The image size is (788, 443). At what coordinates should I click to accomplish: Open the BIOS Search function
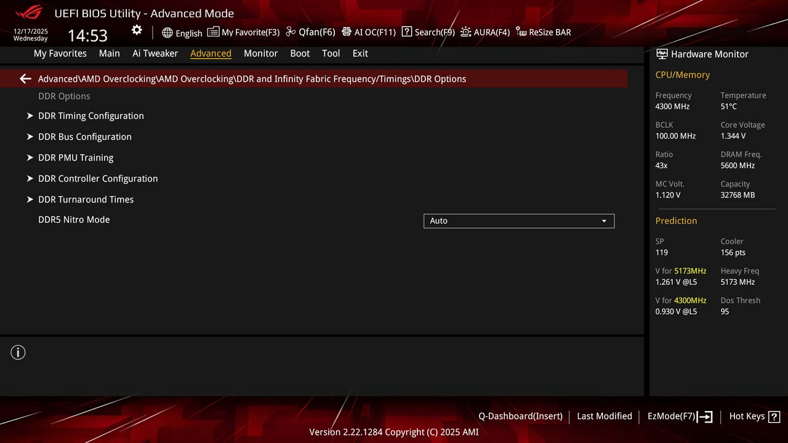[428, 32]
